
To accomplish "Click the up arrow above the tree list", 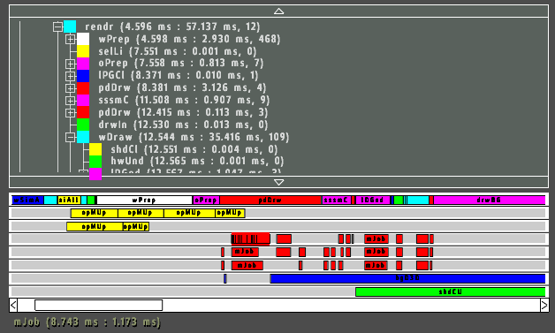I will [279, 11].
